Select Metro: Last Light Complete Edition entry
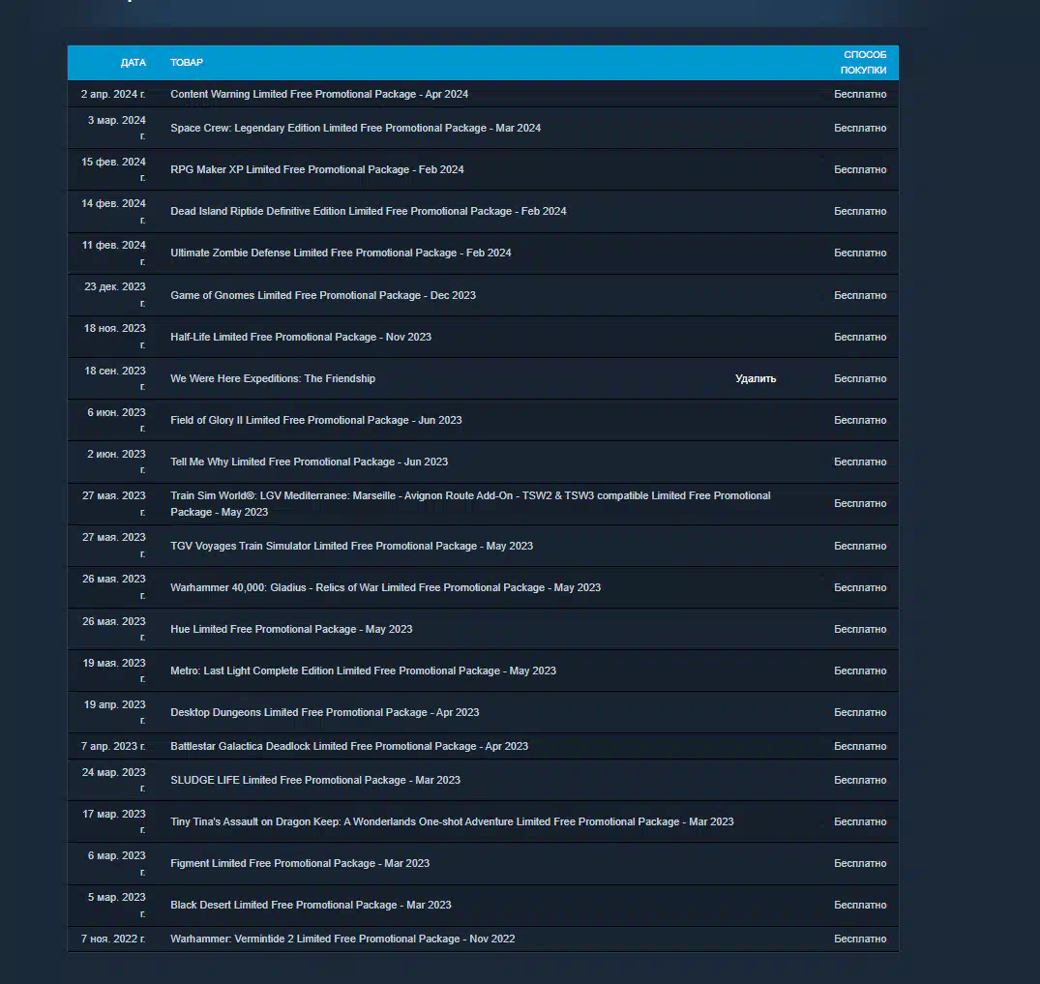 (x=363, y=671)
